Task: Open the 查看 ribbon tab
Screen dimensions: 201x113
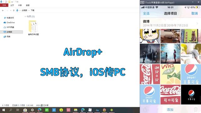Action: [x=28, y=5]
